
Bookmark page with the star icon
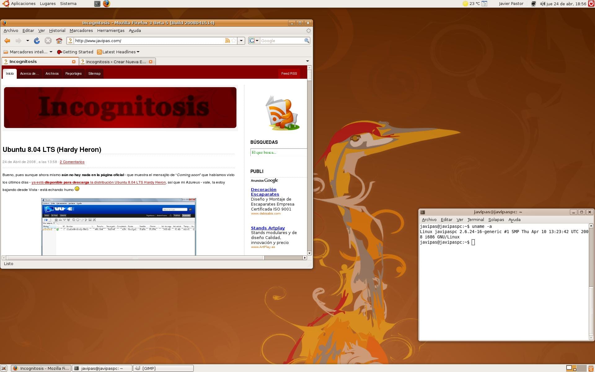[x=234, y=41]
